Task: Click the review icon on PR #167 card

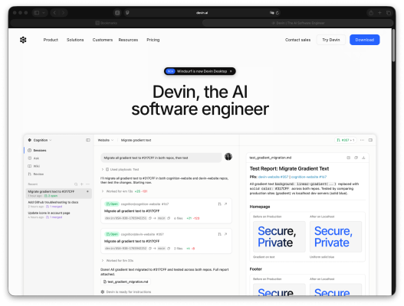Action: 219,204
